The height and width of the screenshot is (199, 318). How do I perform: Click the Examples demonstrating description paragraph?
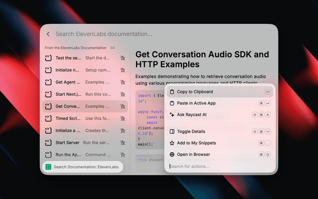(x=201, y=80)
